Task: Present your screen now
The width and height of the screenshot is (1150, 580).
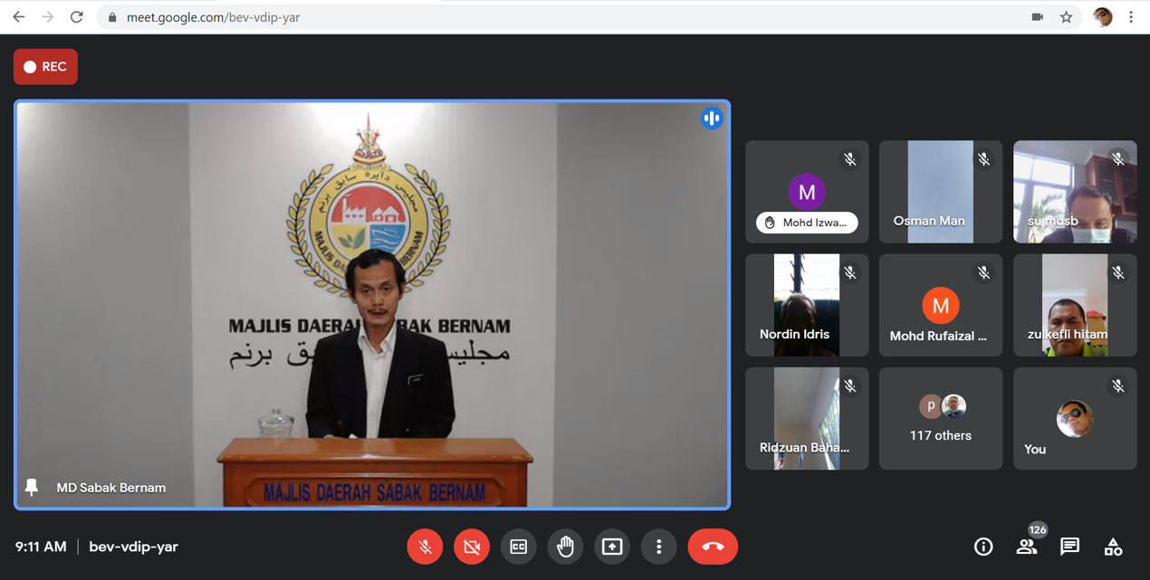Action: 612,547
